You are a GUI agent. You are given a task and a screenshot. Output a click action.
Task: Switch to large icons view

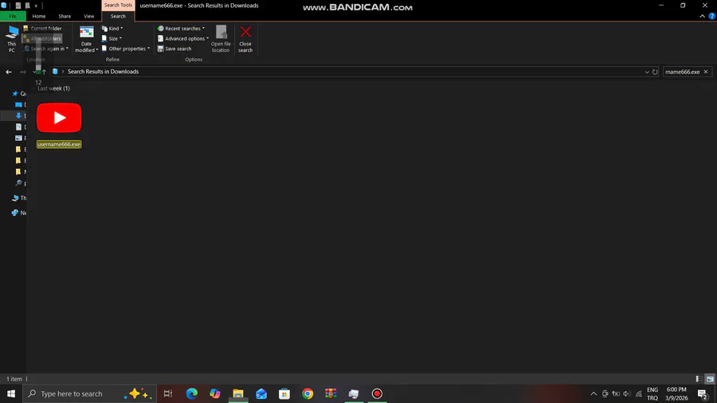710,379
